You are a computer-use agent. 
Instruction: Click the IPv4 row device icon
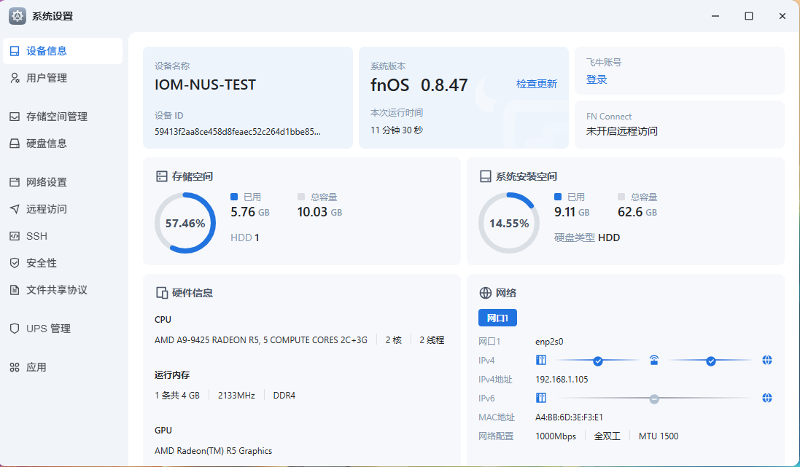pos(541,361)
